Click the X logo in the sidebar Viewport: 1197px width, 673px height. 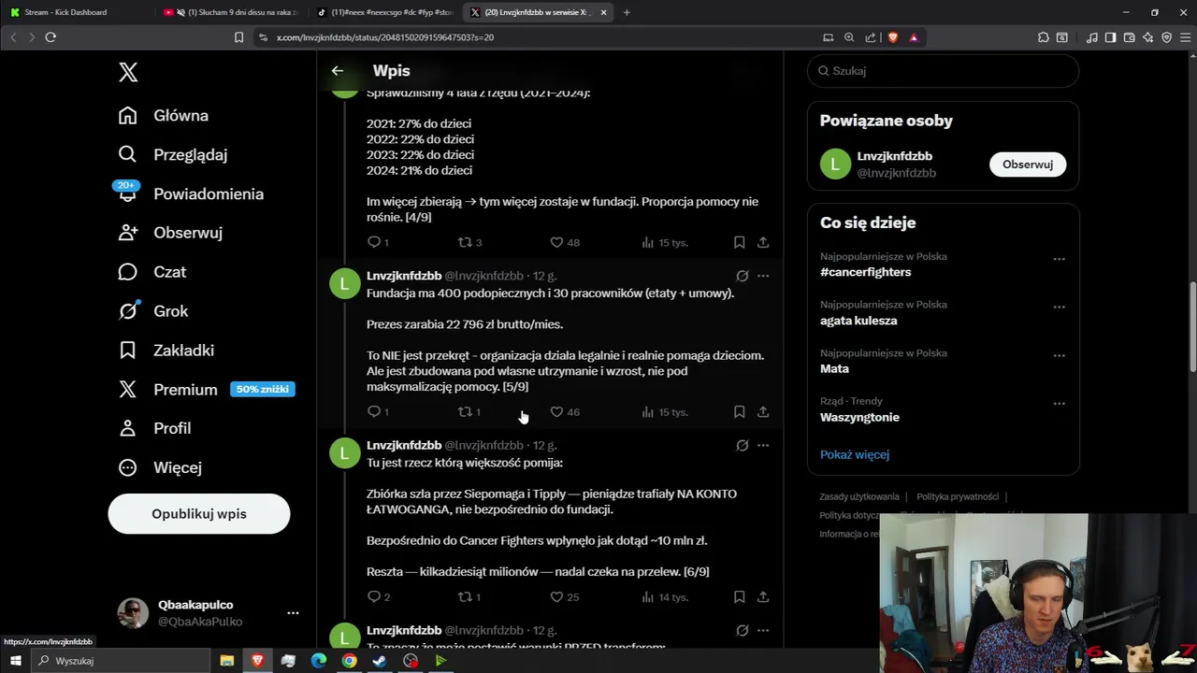128,73
